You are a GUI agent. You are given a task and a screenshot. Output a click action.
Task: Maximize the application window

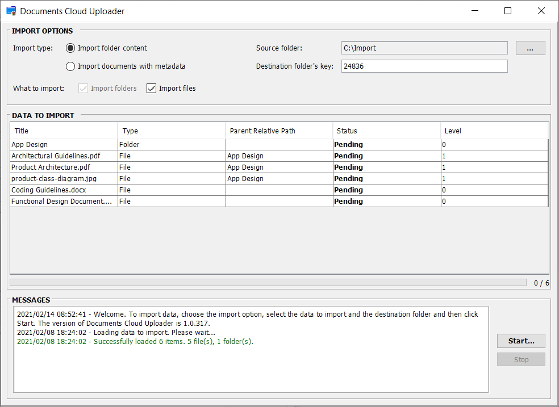[508, 11]
